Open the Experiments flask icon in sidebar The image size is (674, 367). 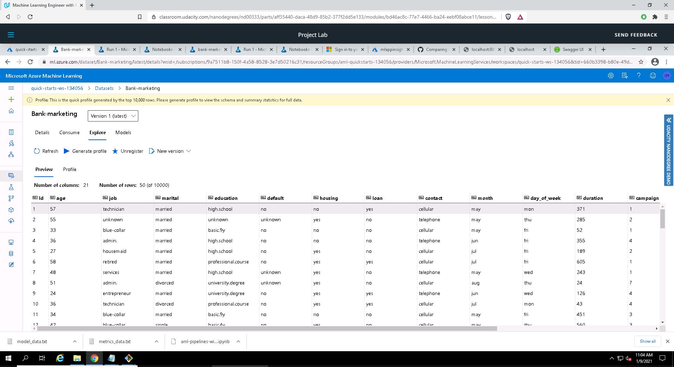coord(11,188)
